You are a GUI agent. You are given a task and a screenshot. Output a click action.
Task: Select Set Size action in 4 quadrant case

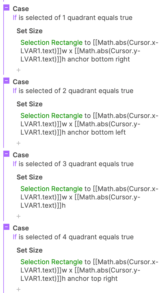[x=30, y=250]
